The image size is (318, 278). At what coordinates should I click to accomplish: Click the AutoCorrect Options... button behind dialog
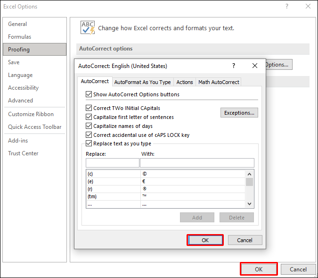(279, 65)
